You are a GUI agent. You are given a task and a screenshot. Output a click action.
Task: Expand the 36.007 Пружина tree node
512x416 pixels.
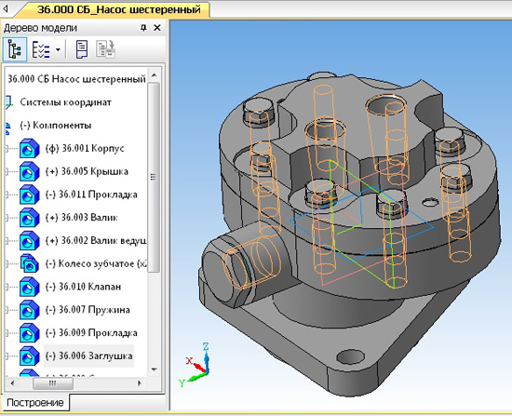pyautogui.click(x=7, y=310)
